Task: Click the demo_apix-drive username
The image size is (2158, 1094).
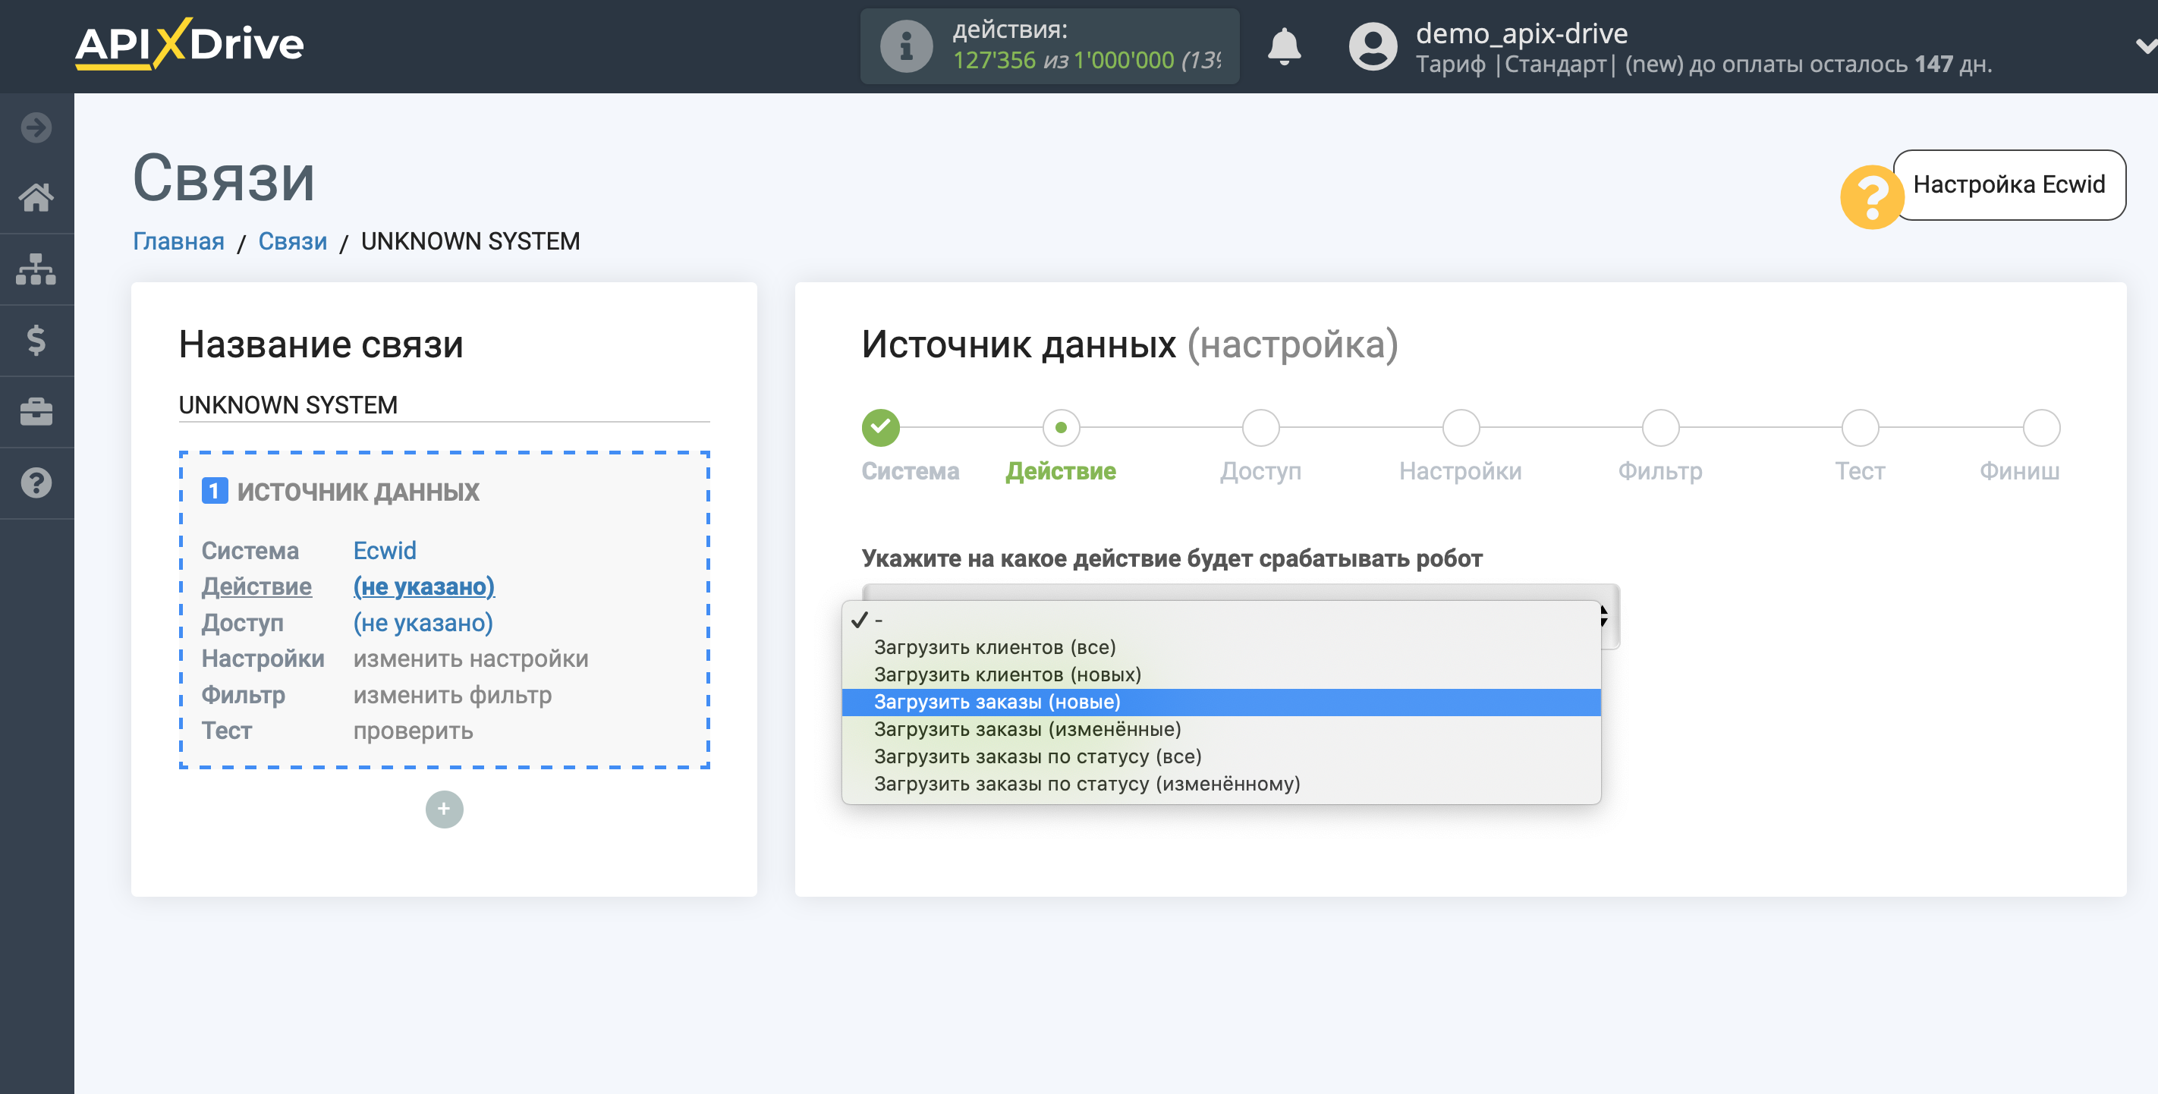Action: (x=1521, y=33)
